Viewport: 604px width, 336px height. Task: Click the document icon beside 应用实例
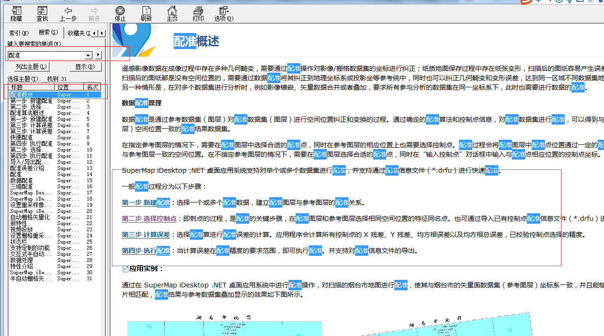125,269
